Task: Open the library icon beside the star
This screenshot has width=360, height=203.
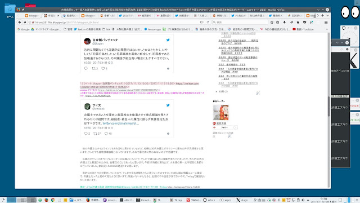Action: (278, 23)
